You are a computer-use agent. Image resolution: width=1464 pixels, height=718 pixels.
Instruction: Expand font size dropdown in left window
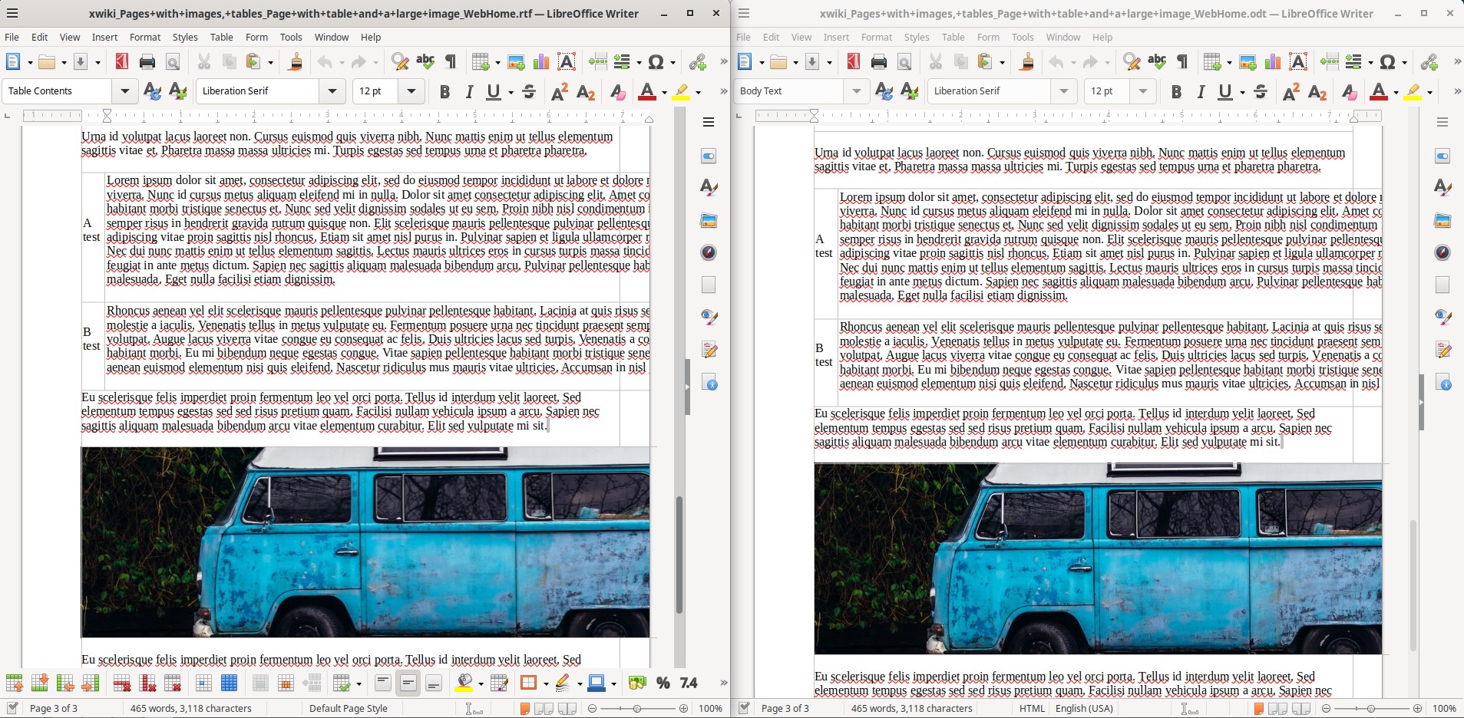click(x=411, y=91)
